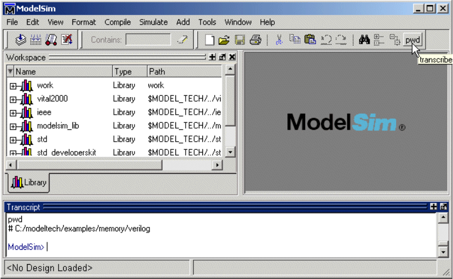Viewport: 453px width, 279px height.
Task: Undock the Transcript pane
Action: [x=443, y=207]
